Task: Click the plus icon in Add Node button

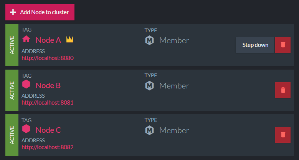Action: (13, 12)
